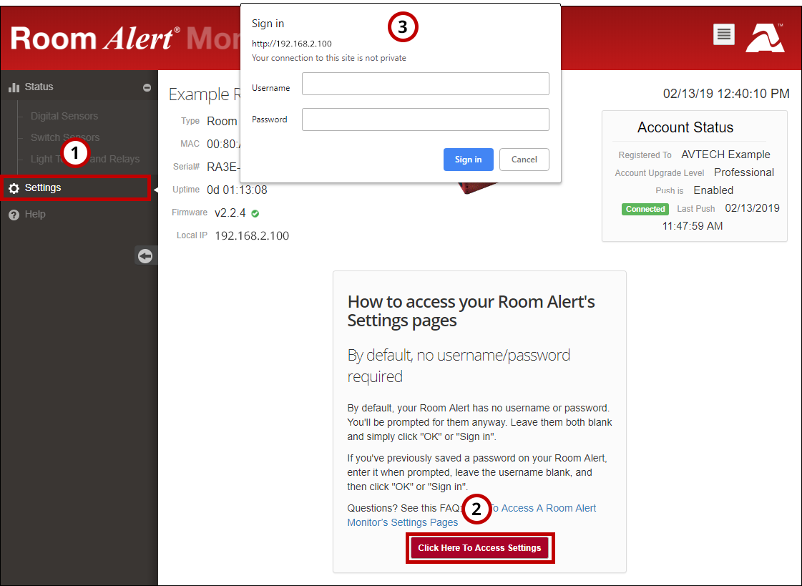Click the green checkmark next to firmware v2.2.4
Screen dimensions: 802x586
[x=255, y=213]
